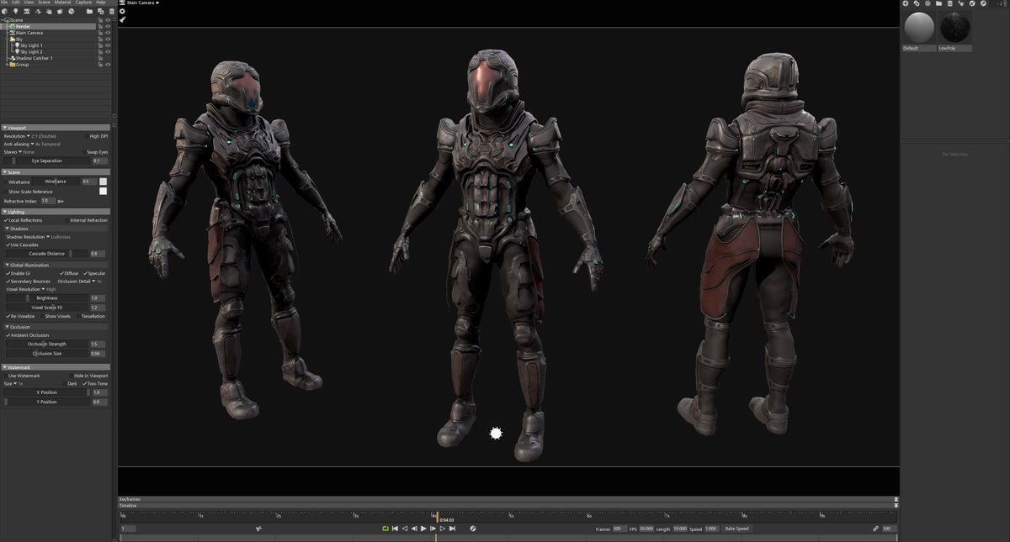Jump to the first frame of the timeline
This screenshot has height=542, width=1010.
(x=395, y=529)
